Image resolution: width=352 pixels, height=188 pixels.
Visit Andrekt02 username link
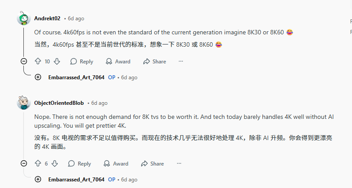47,18
